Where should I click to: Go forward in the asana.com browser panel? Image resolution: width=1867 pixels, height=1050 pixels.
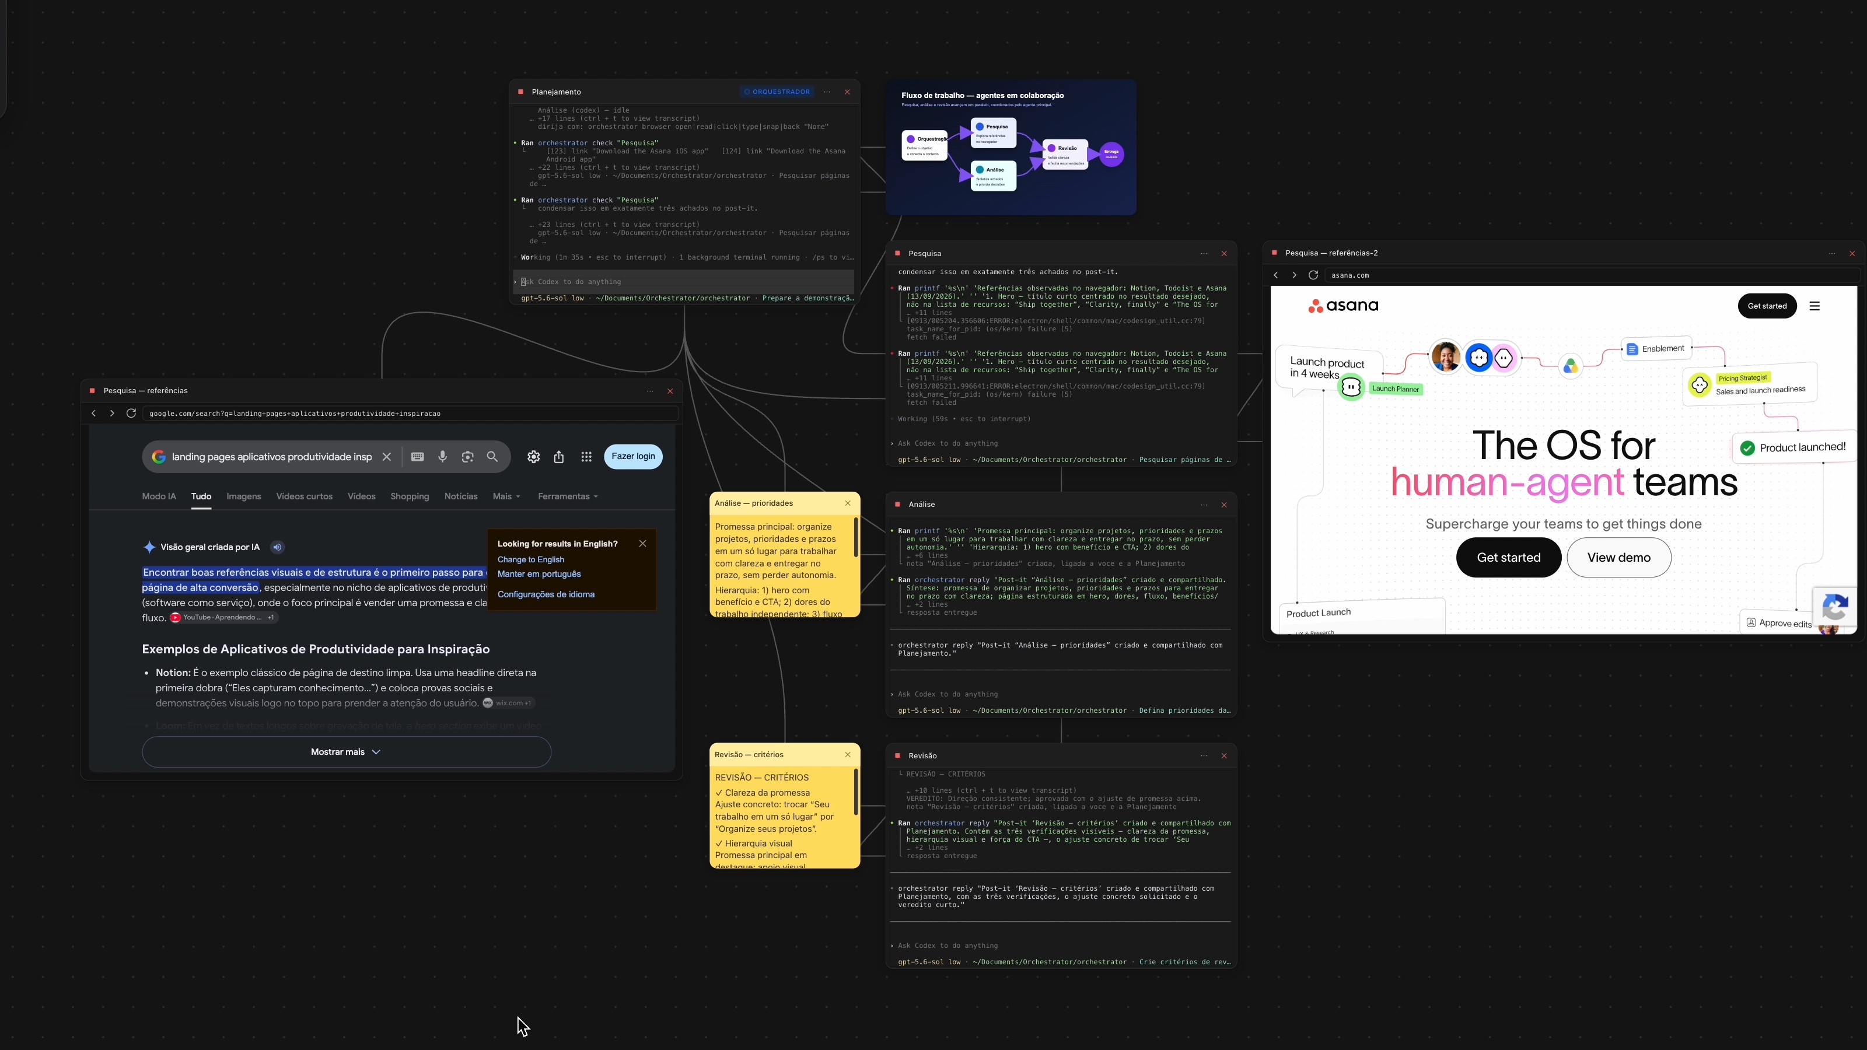pyautogui.click(x=1295, y=275)
